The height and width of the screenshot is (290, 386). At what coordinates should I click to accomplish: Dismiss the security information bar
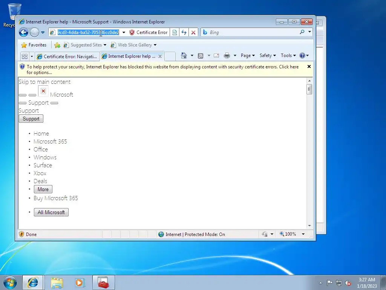309,66
